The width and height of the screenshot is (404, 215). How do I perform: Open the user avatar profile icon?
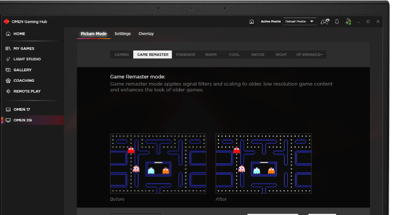tap(348, 21)
